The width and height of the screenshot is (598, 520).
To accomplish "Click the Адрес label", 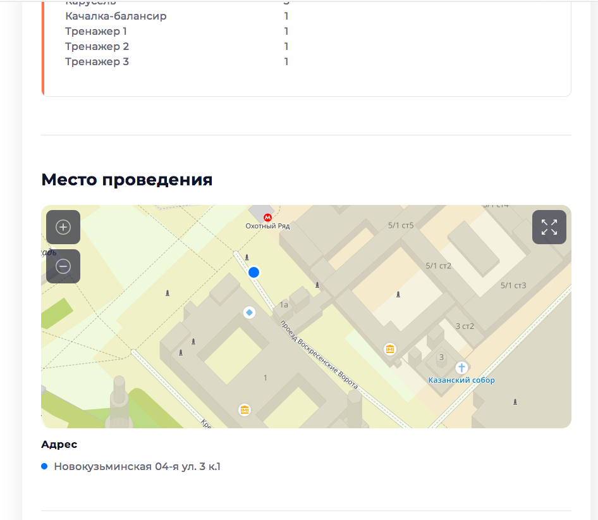I will (59, 445).
